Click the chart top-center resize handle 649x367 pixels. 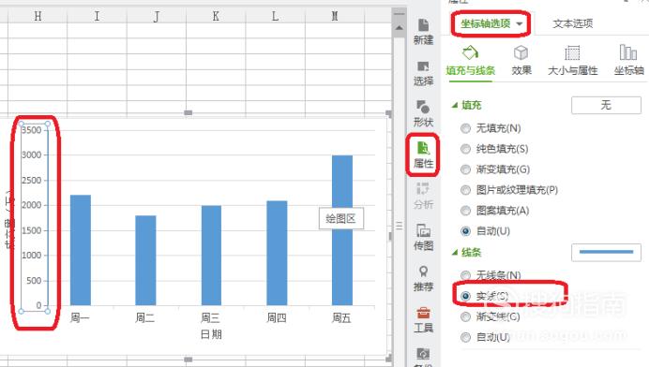point(188,113)
